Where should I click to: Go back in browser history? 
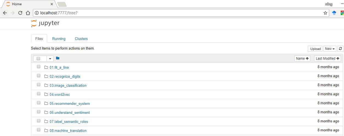coord(5,13)
